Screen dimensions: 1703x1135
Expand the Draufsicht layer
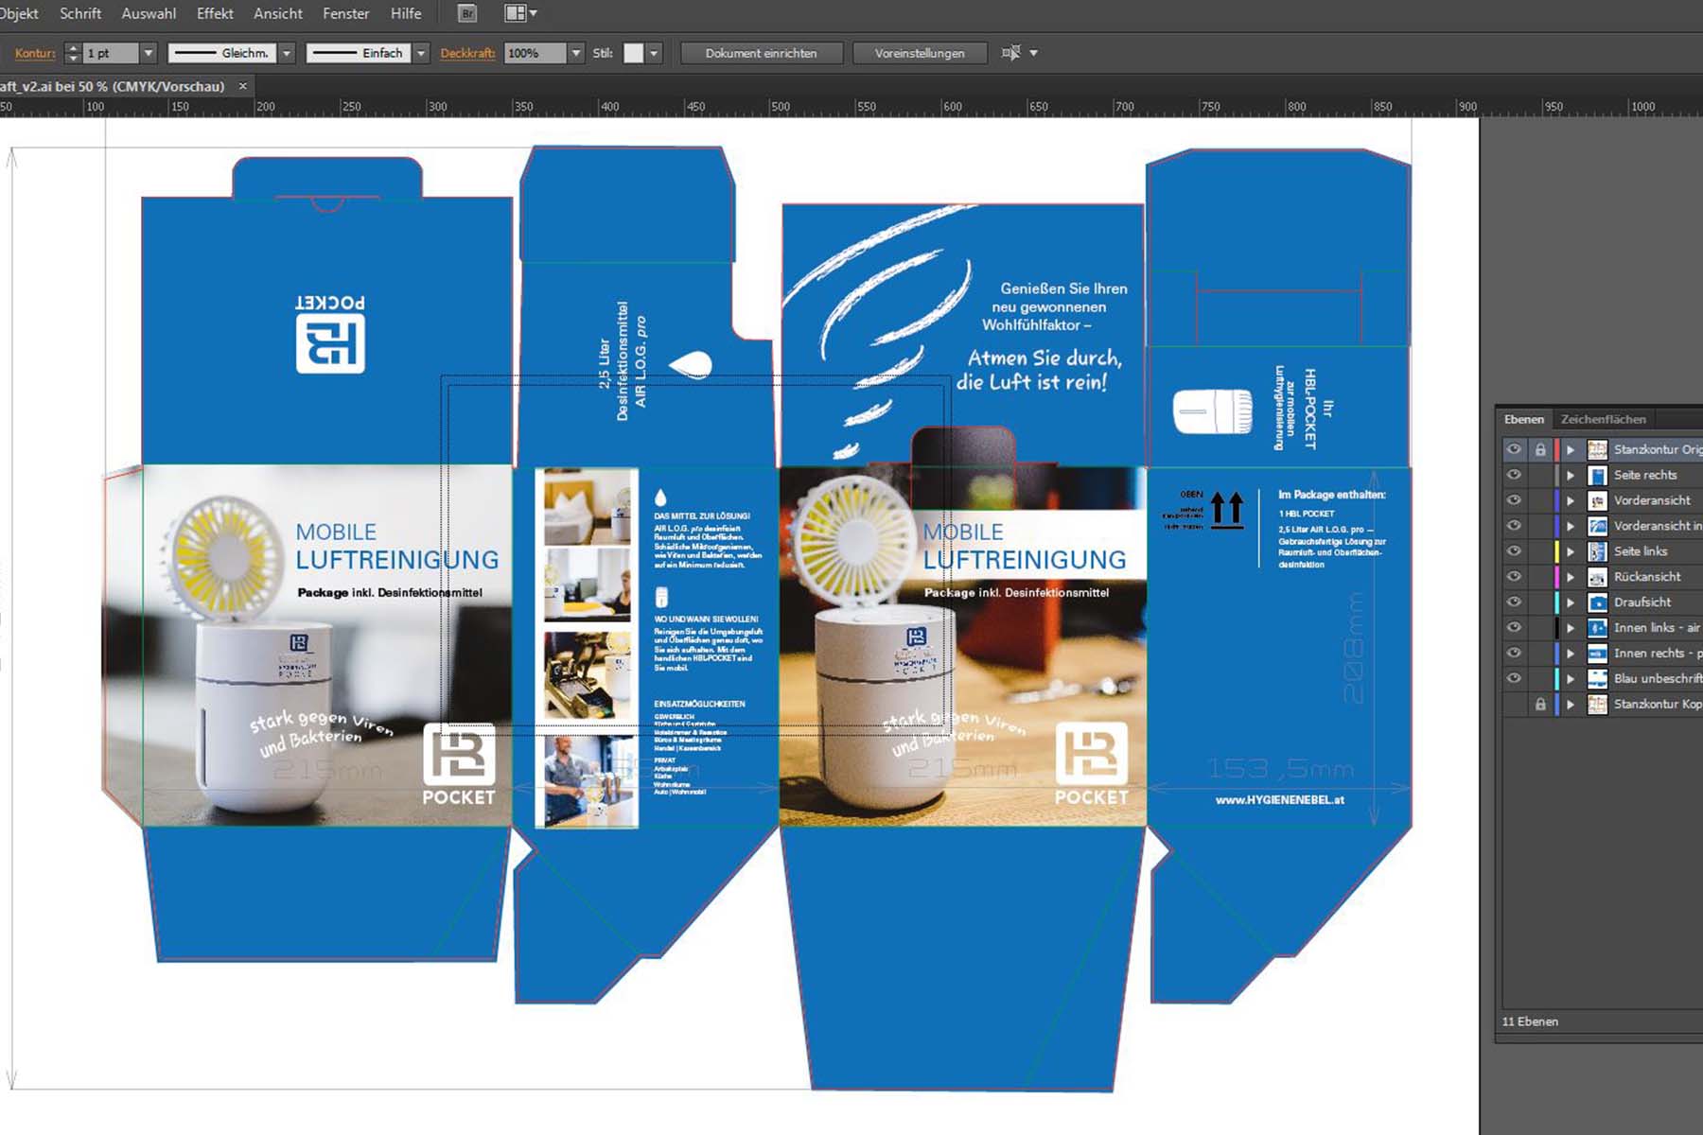pos(1571,602)
